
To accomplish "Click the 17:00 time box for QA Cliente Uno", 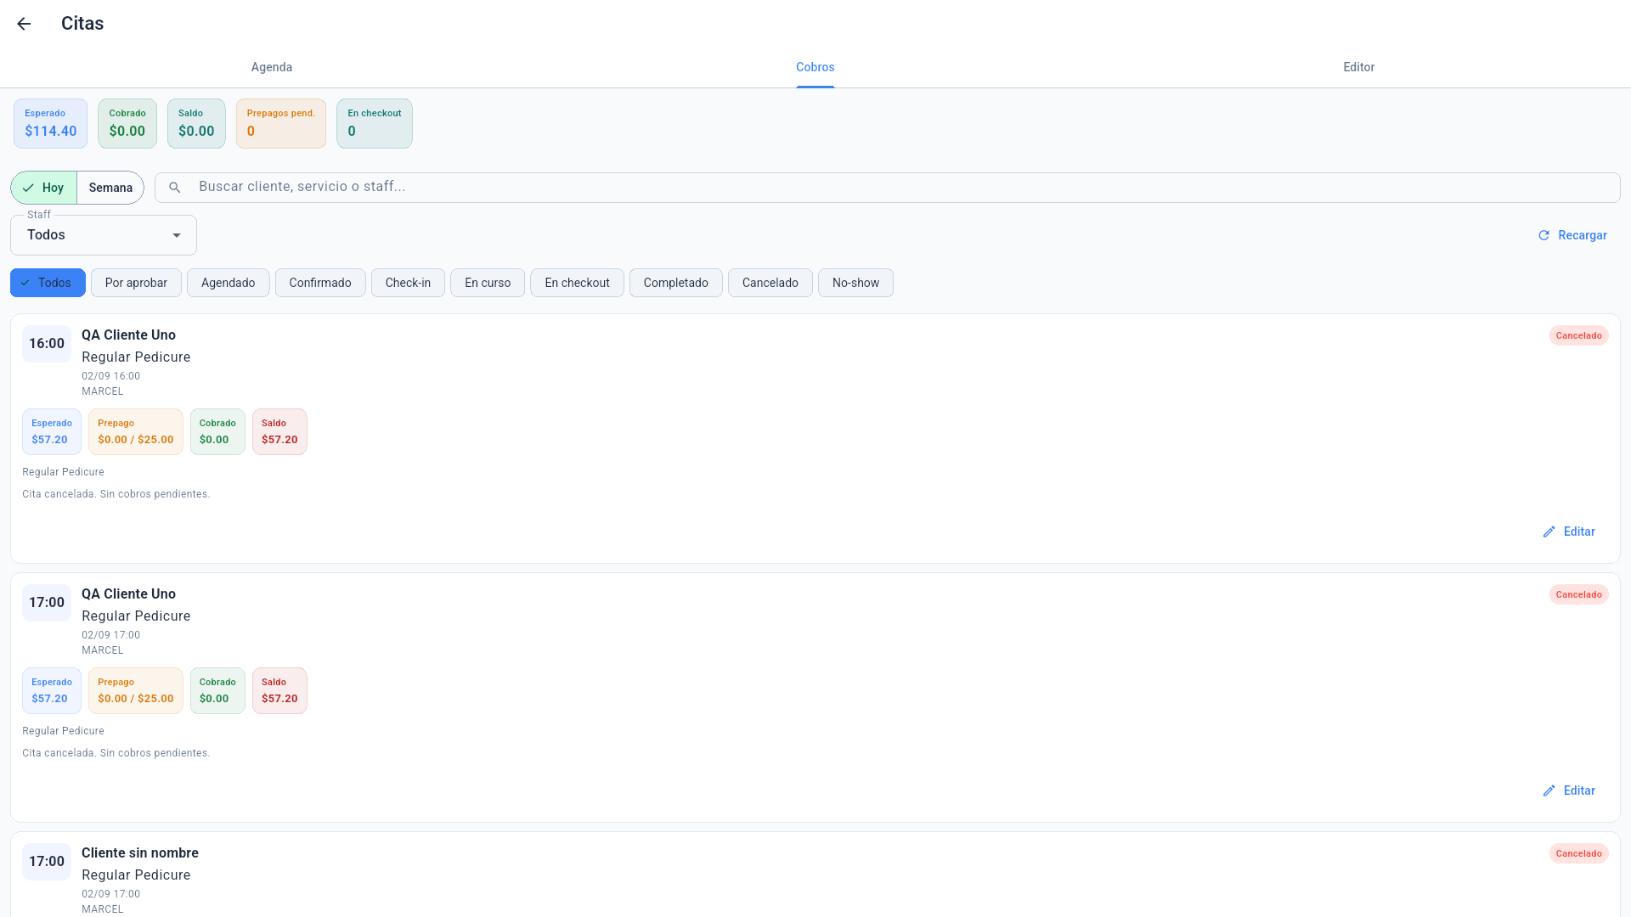I will tap(47, 603).
